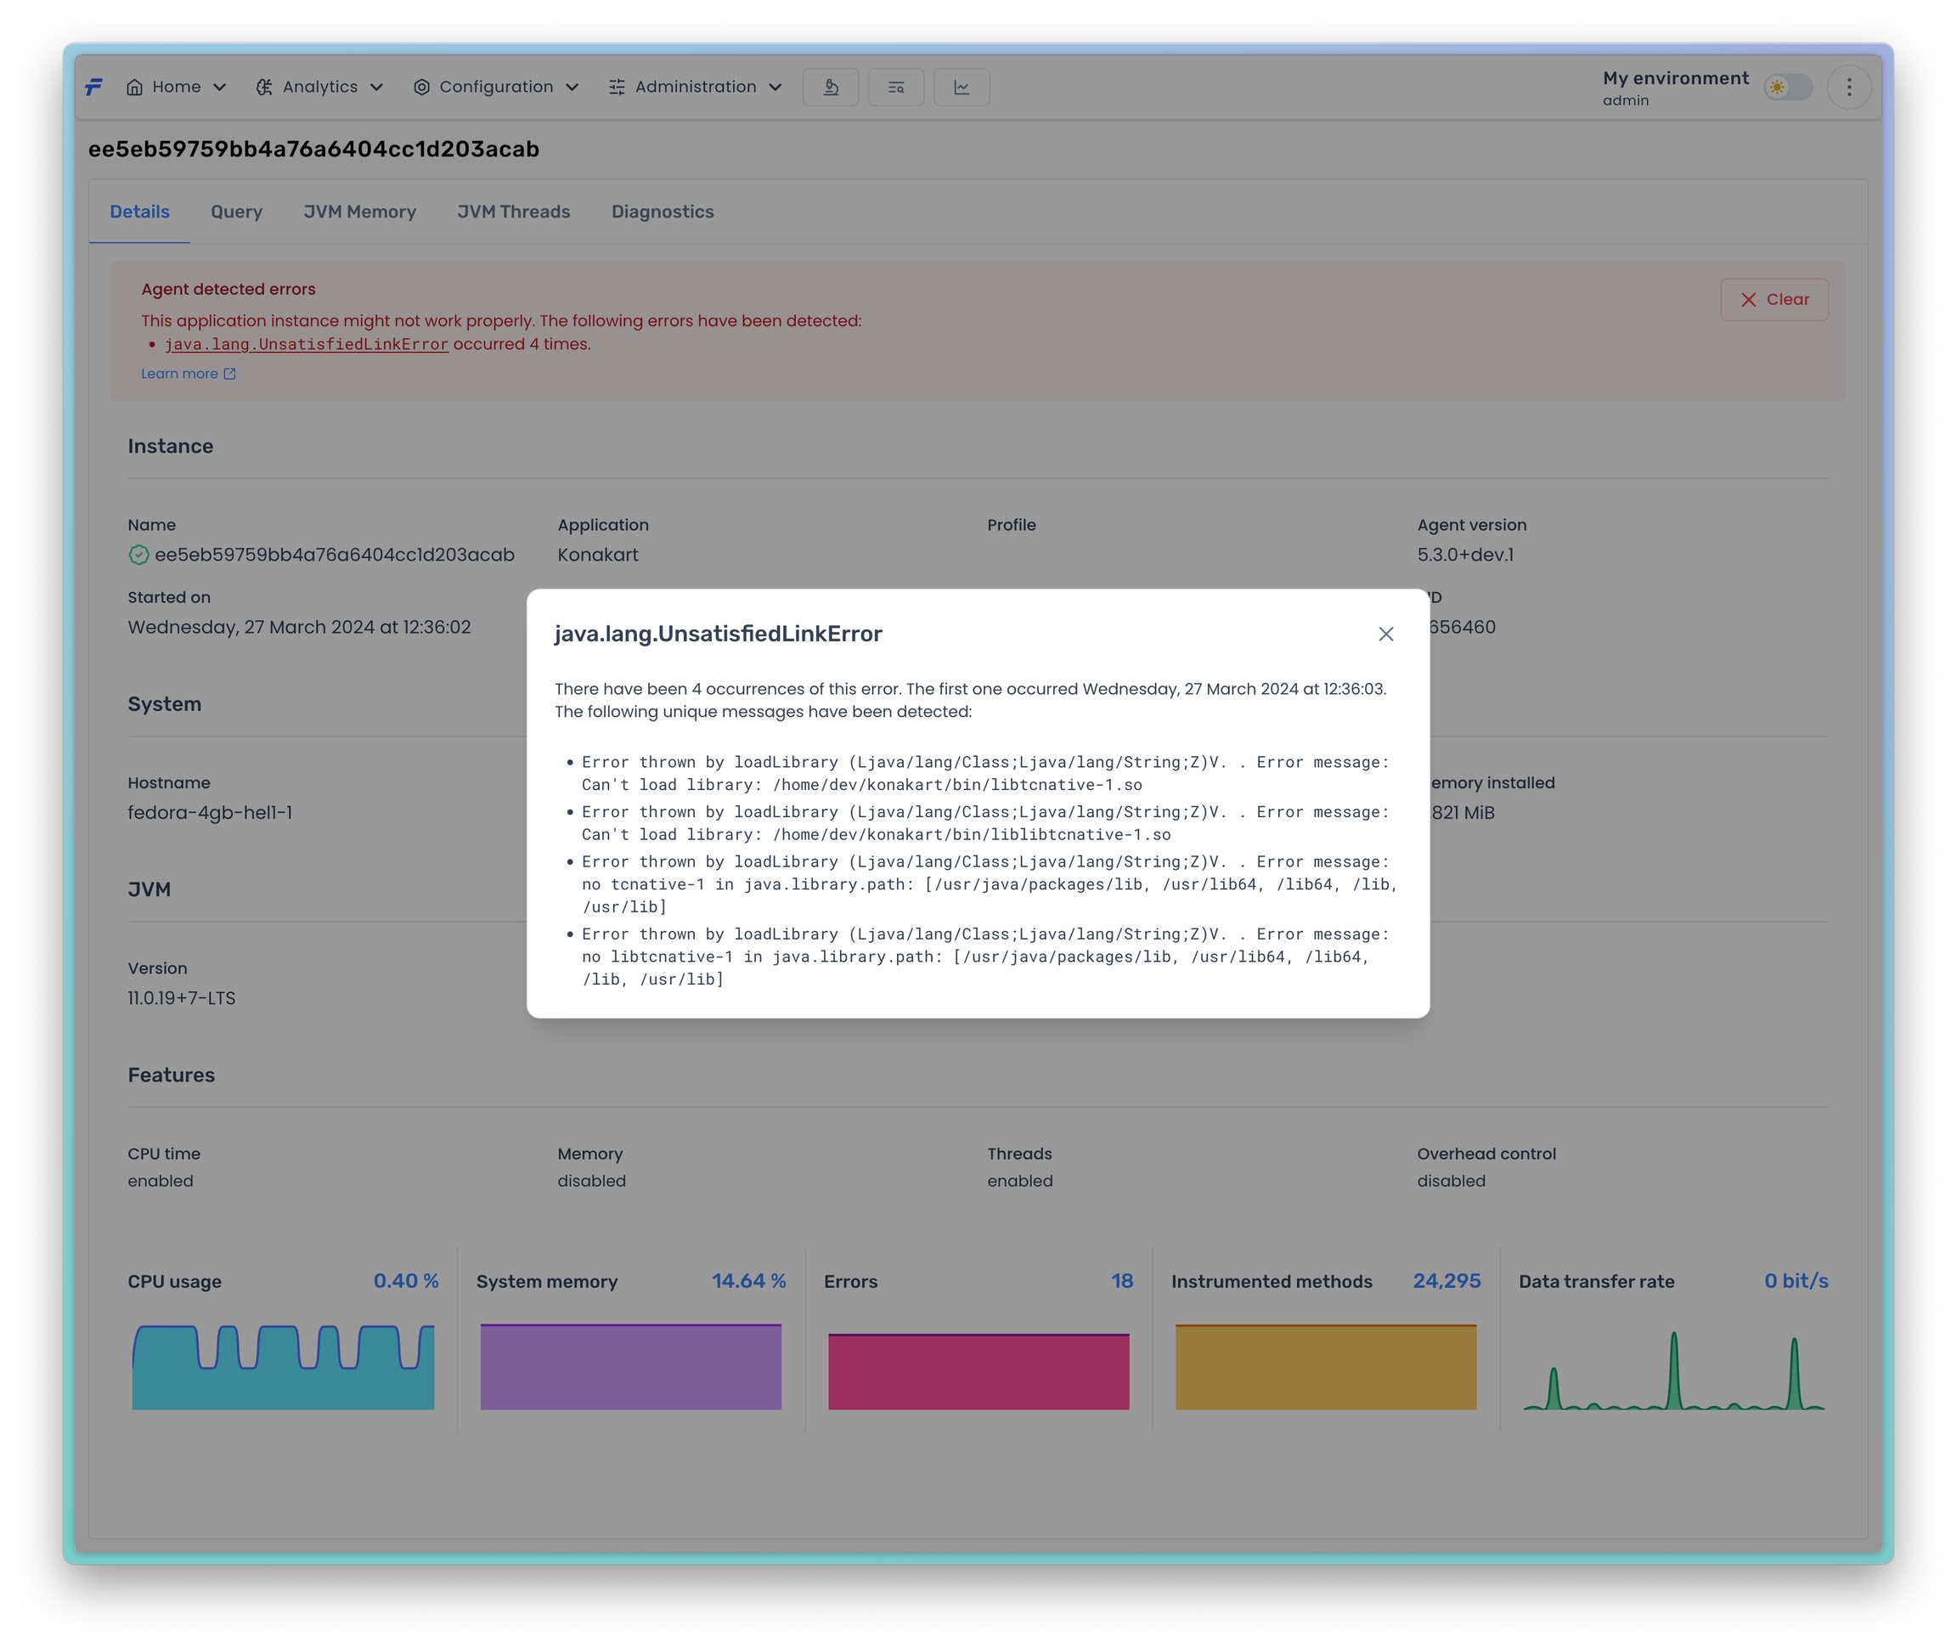Open the vertical three-dot menu
The image size is (1957, 1648).
[1848, 87]
